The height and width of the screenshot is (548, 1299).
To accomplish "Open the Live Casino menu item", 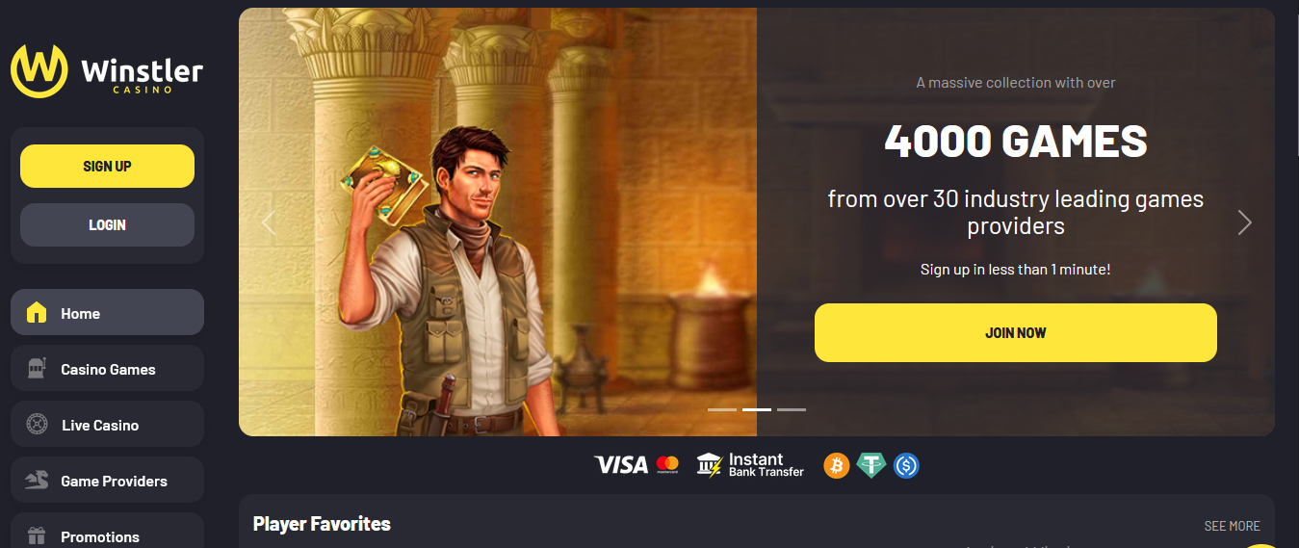I will (107, 425).
